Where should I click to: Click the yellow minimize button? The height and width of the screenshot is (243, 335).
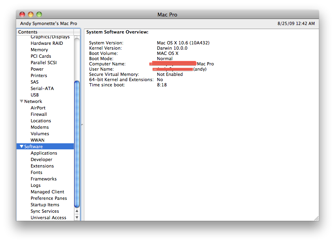click(x=31, y=15)
